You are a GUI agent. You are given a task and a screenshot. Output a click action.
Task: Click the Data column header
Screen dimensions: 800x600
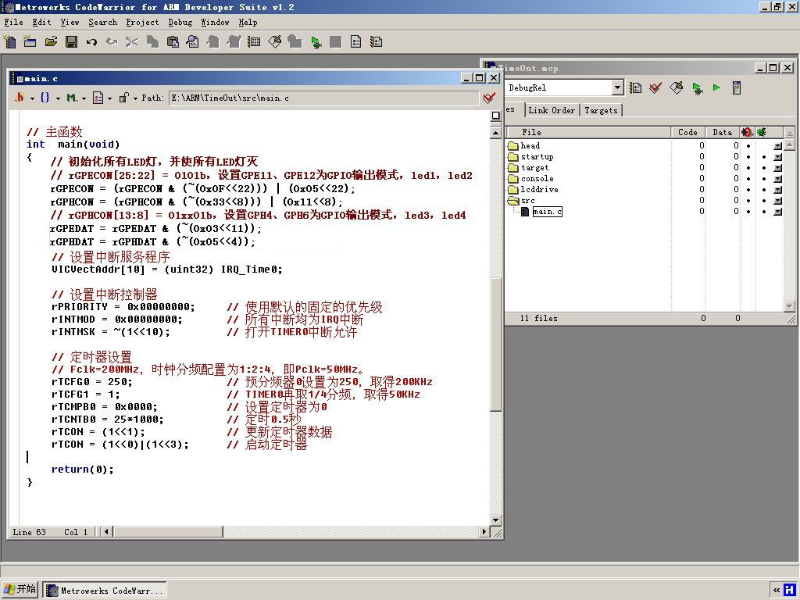[x=723, y=132]
